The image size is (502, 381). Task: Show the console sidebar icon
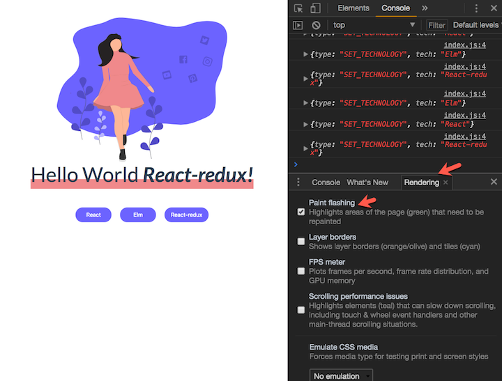pos(298,25)
